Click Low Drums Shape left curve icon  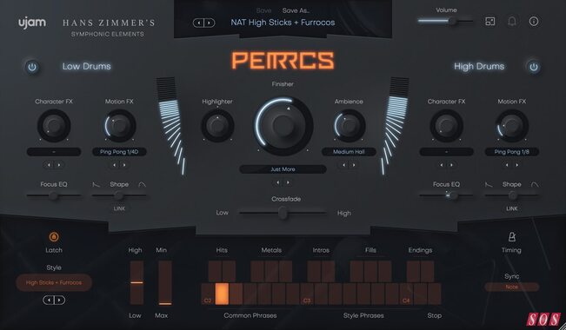click(96, 184)
